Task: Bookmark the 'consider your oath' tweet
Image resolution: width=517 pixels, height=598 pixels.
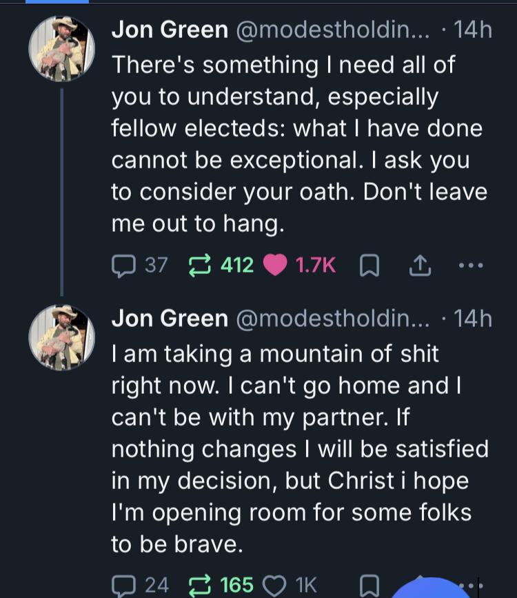Action: pos(369,265)
